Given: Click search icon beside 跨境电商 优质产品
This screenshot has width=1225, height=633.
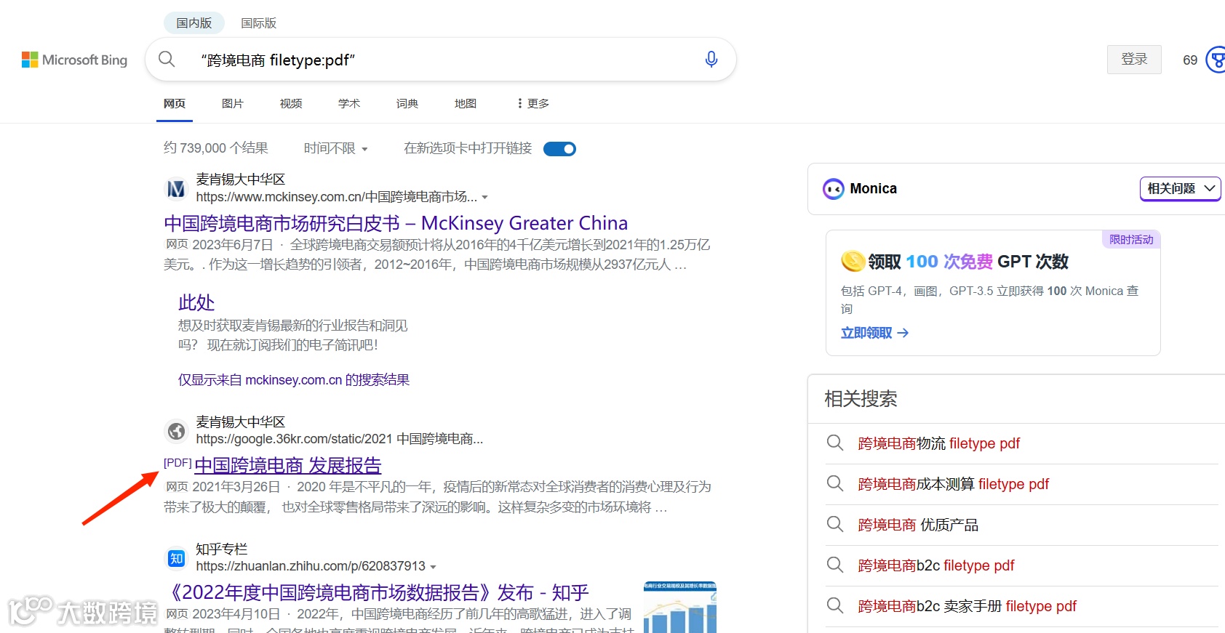Looking at the screenshot, I should coord(835,524).
